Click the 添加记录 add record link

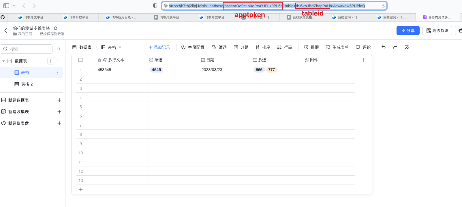click(x=159, y=47)
